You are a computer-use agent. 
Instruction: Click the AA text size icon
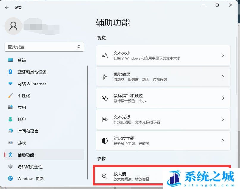[104, 55]
